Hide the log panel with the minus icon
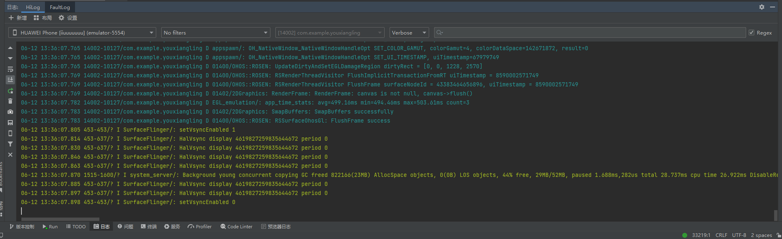Viewport: 782px width, 239px height. coord(773,7)
